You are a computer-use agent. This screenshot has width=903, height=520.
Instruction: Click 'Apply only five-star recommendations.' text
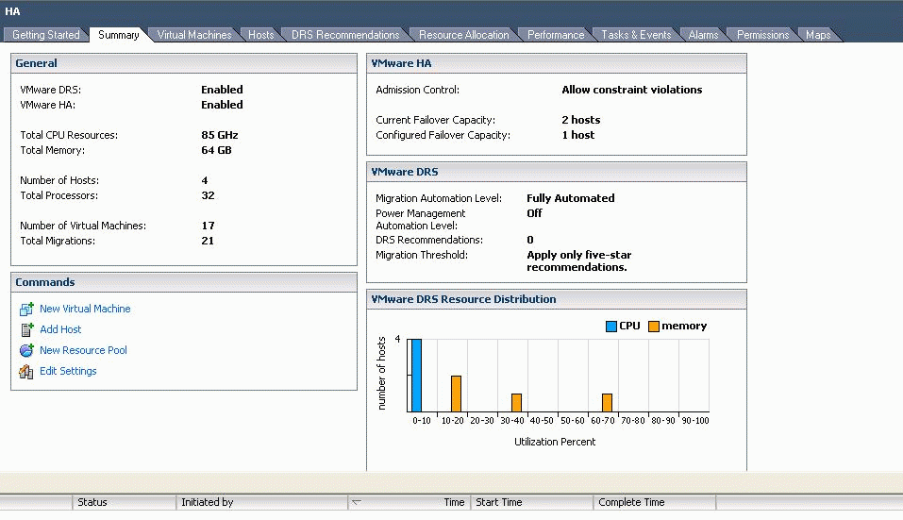point(578,260)
